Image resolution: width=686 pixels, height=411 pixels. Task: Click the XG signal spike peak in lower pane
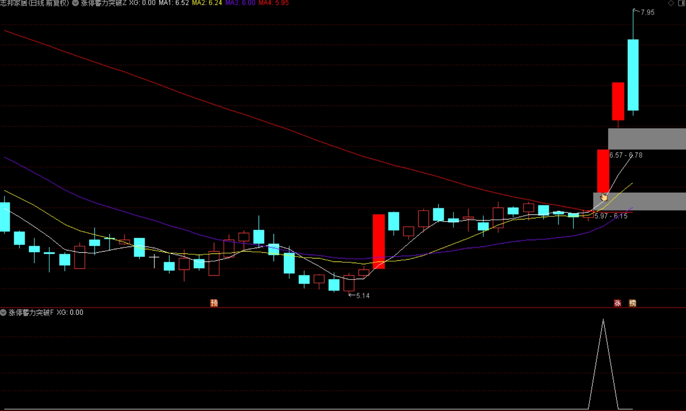603,320
